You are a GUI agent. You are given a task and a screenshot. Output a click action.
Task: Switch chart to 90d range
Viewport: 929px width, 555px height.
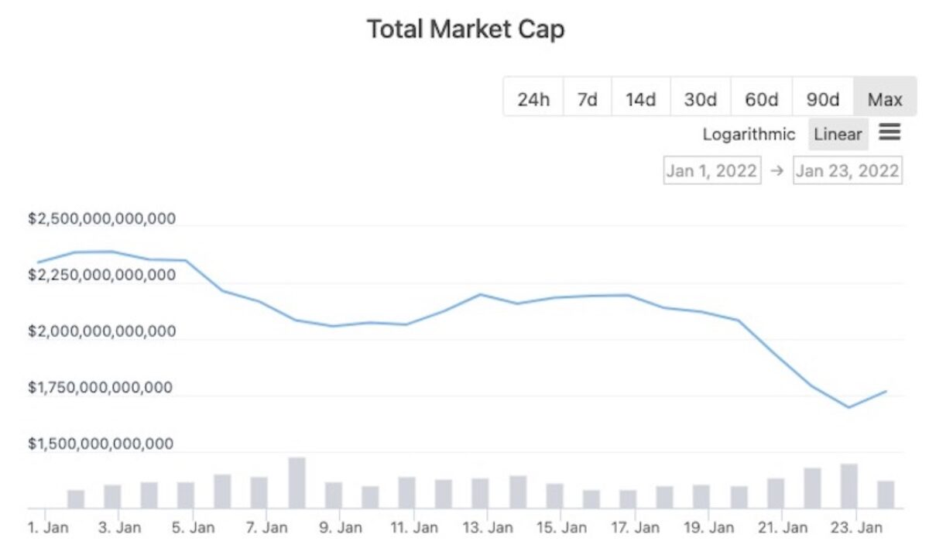pos(823,99)
